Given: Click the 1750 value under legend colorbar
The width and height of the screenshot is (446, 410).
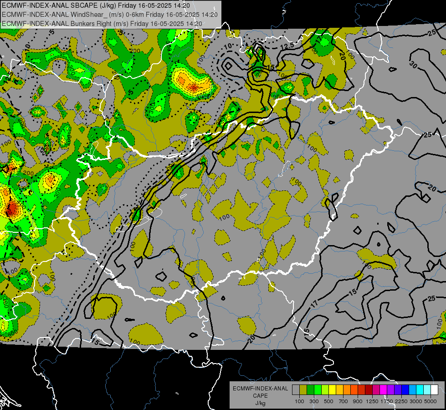Looking at the screenshot, I should (387, 401).
